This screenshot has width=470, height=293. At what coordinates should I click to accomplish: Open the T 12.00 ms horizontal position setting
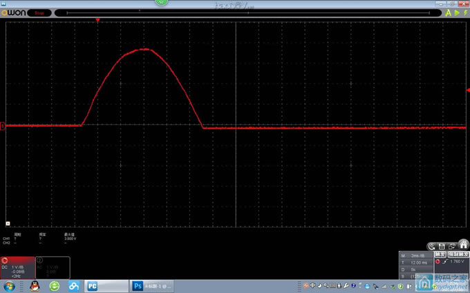click(416, 262)
